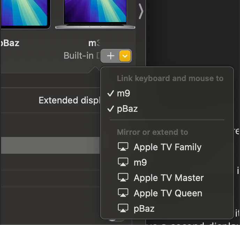Click the AirPlay icon beside Apple TV Master
This screenshot has height=225, width=240.
123,178
